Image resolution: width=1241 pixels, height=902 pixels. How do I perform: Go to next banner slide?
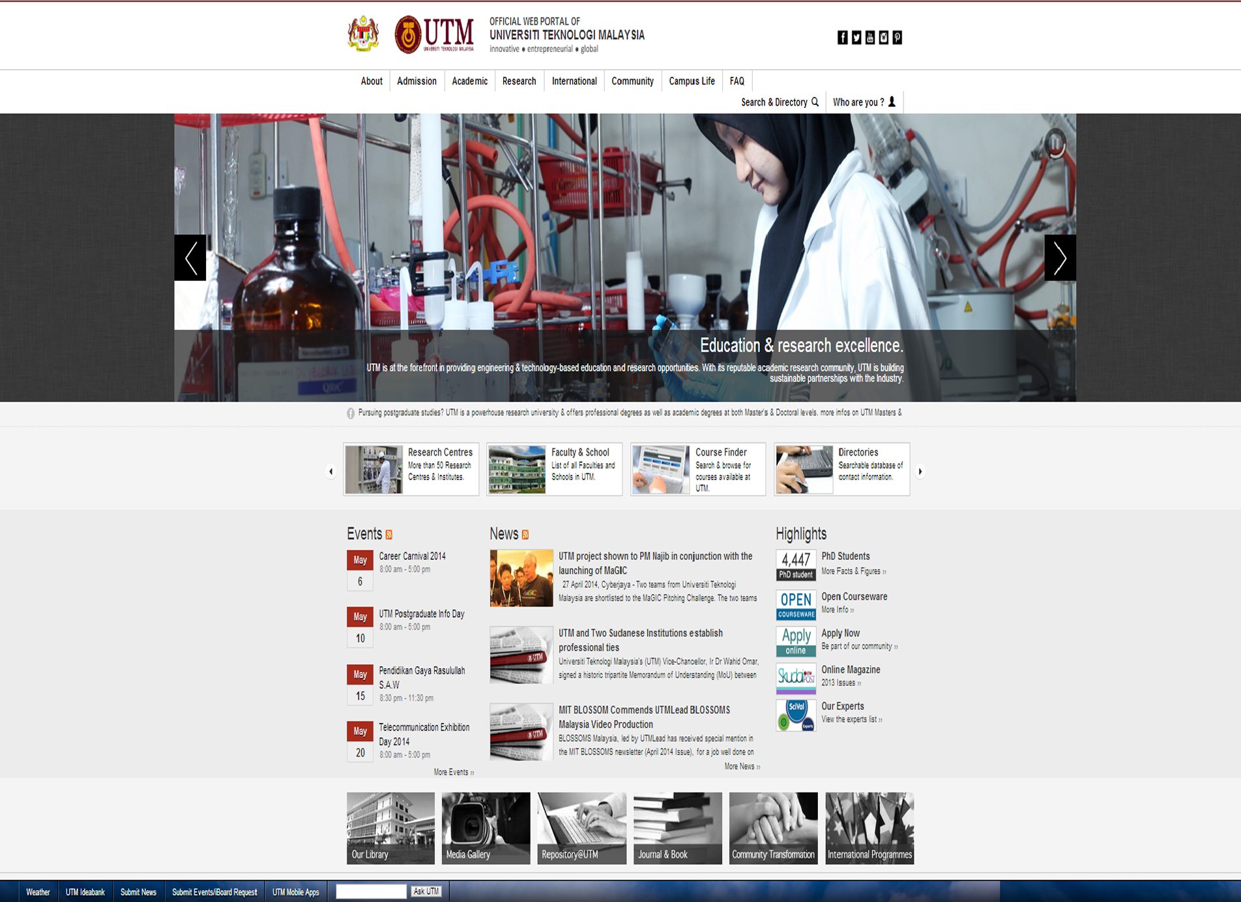click(1060, 257)
